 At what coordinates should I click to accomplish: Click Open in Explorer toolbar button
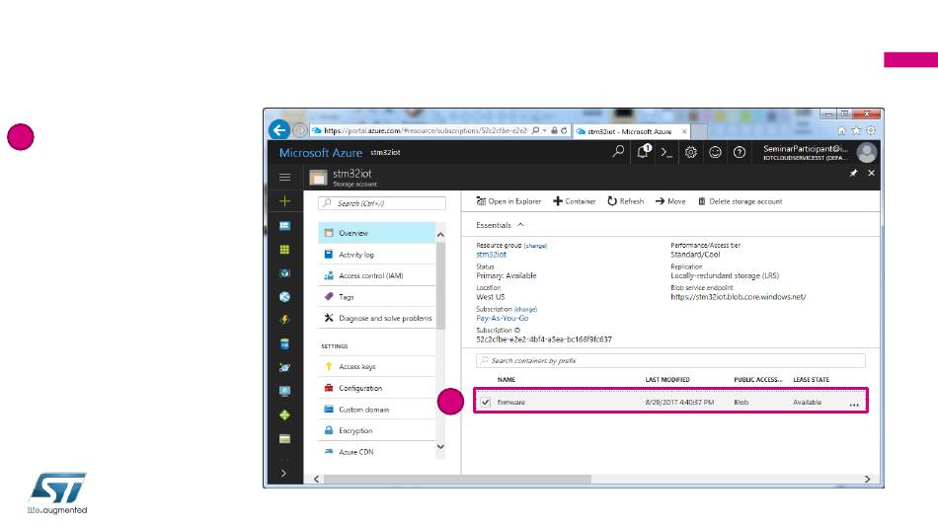[x=508, y=201]
